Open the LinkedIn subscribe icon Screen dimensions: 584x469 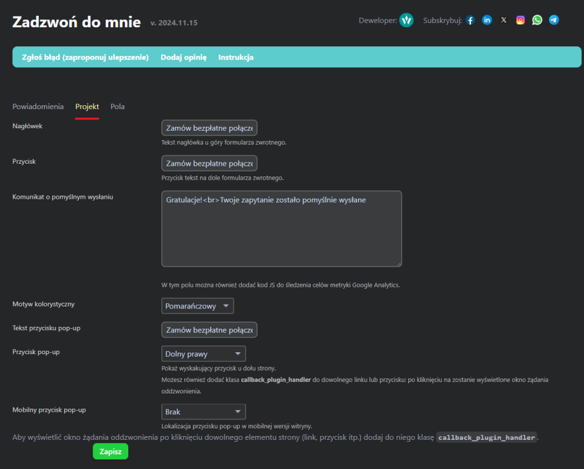[x=487, y=20]
